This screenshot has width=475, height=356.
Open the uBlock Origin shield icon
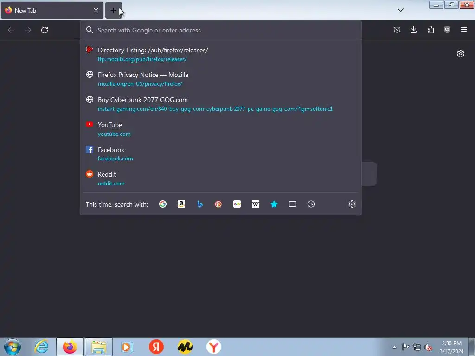click(x=447, y=30)
